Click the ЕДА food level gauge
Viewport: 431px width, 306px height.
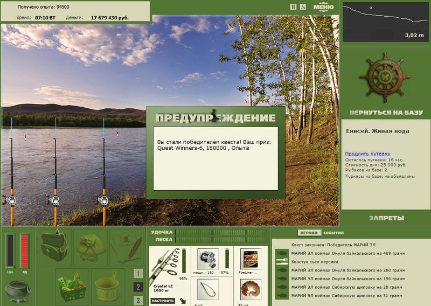point(10,251)
